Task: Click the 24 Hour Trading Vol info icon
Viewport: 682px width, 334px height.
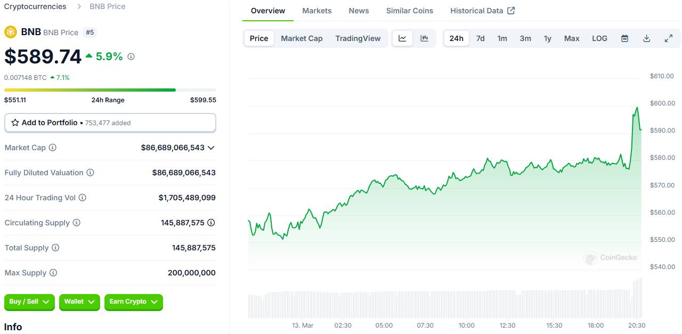Action: click(83, 198)
